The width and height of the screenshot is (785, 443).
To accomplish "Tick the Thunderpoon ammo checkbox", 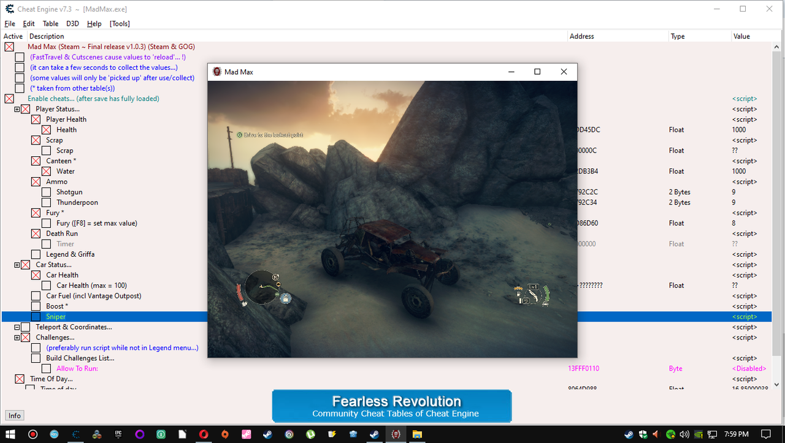I will [46, 202].
